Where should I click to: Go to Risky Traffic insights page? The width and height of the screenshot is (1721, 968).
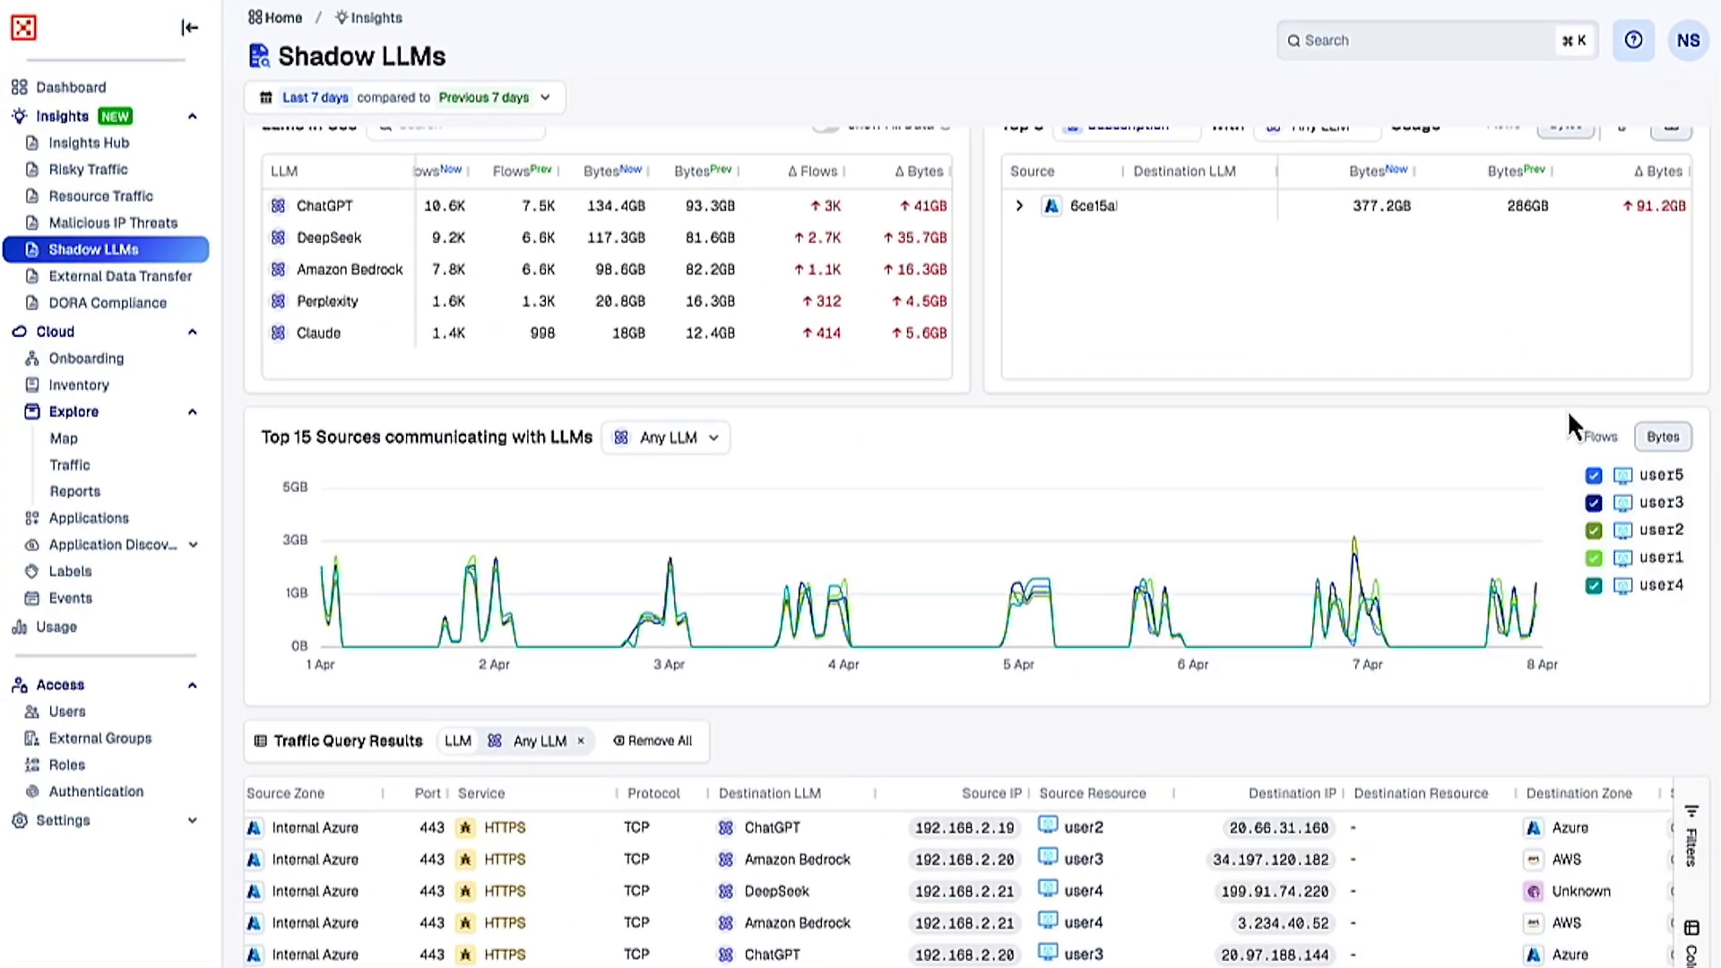[x=88, y=169]
